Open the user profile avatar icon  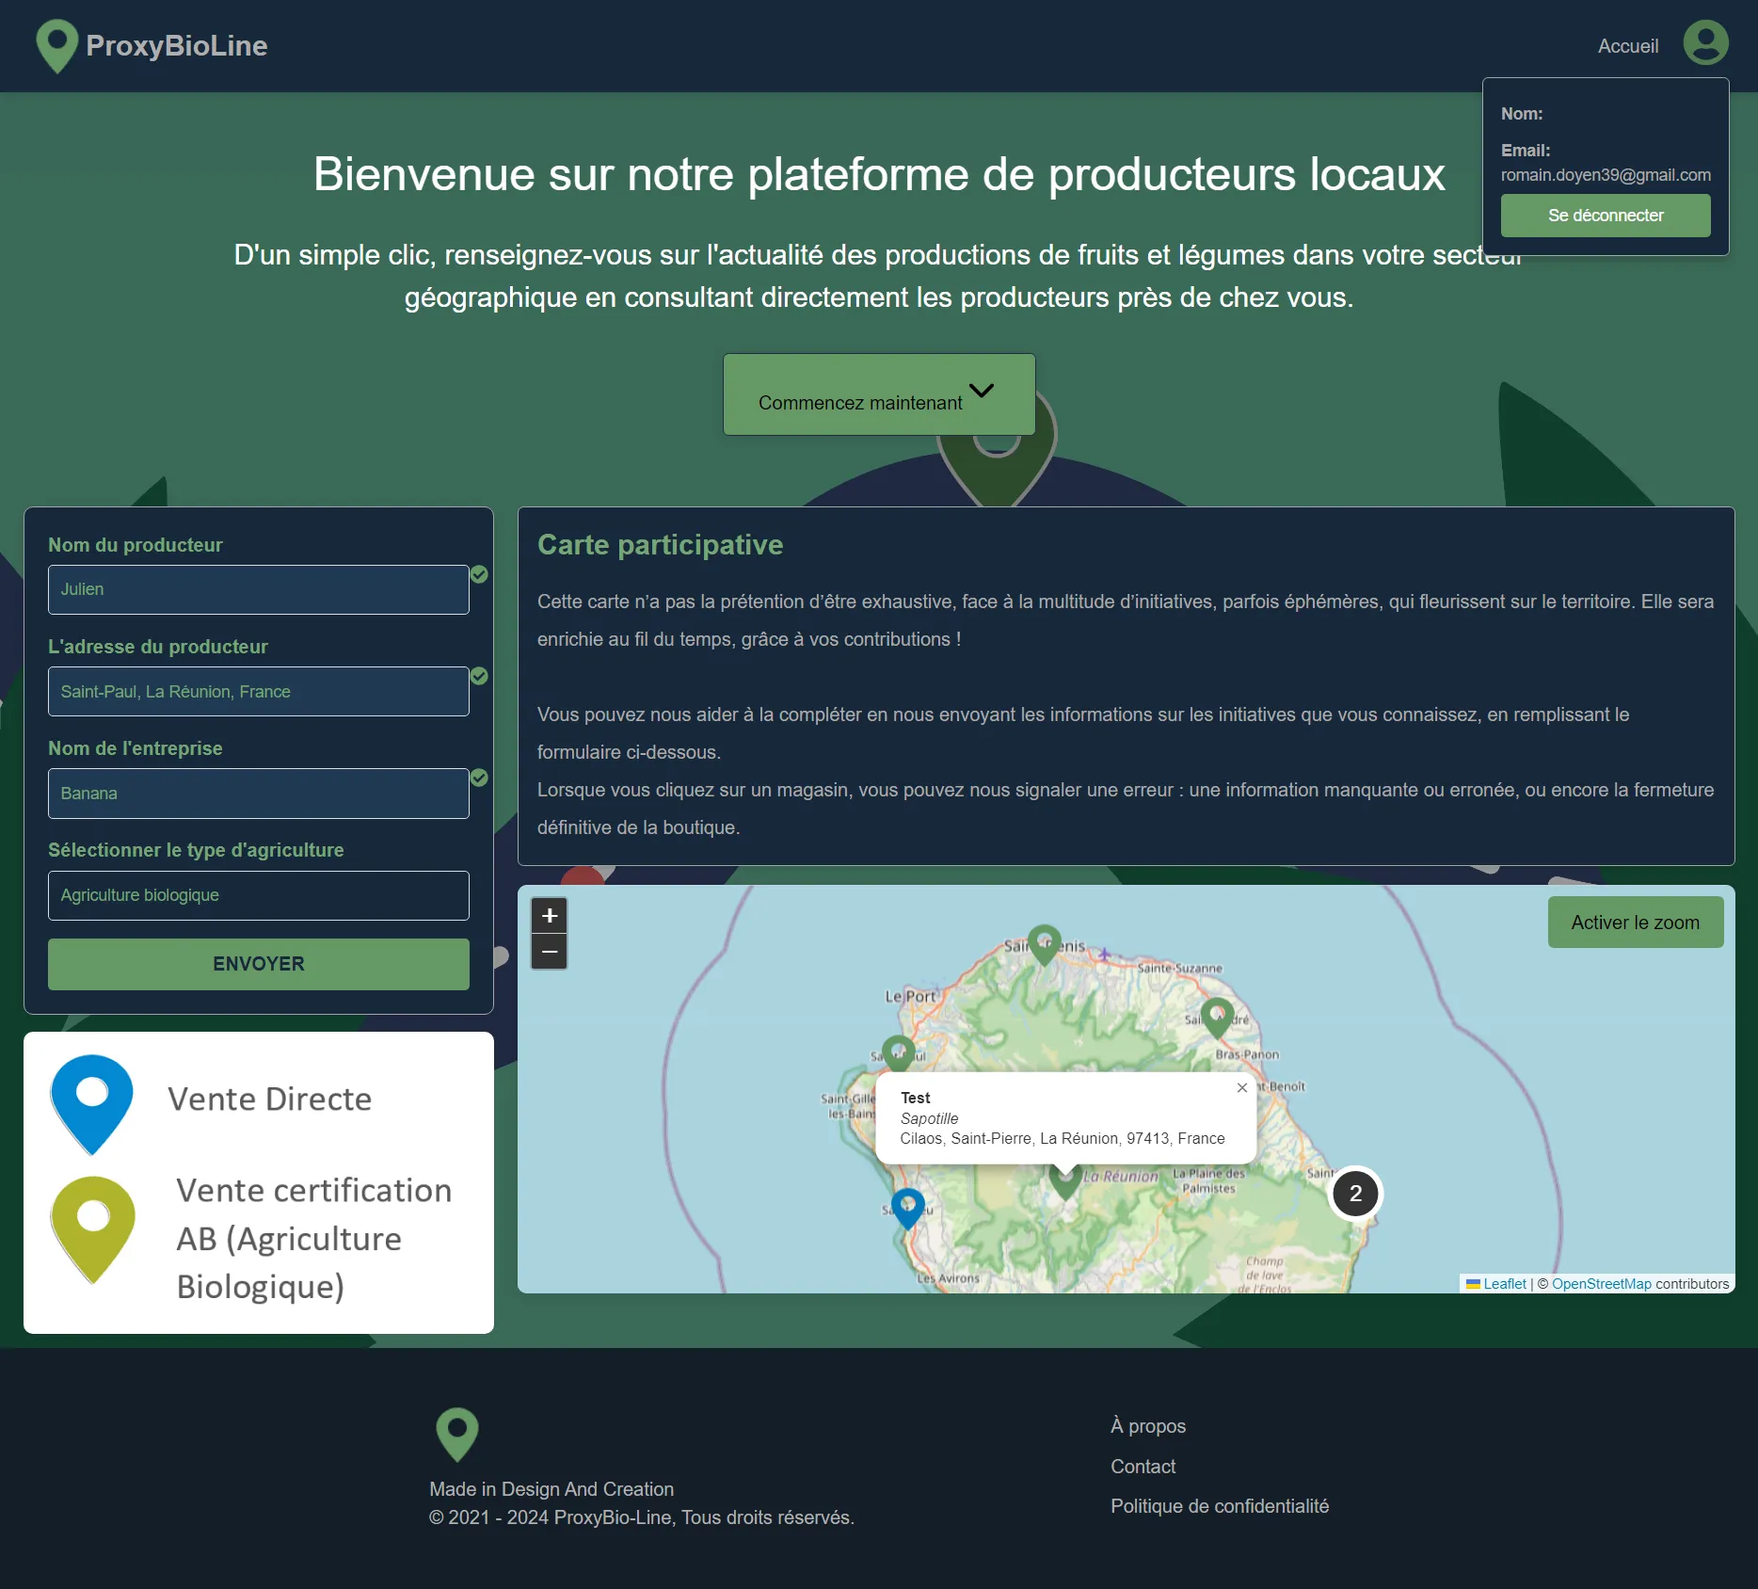(1705, 42)
